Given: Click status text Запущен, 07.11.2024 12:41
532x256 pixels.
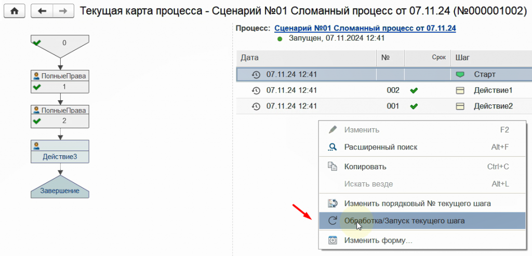Looking at the screenshot, I should coord(337,38).
